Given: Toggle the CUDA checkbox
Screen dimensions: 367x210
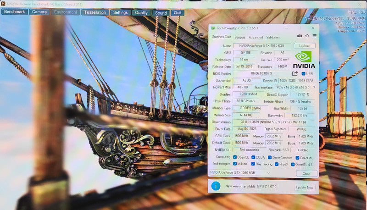Looking at the screenshot, I should (253, 157).
